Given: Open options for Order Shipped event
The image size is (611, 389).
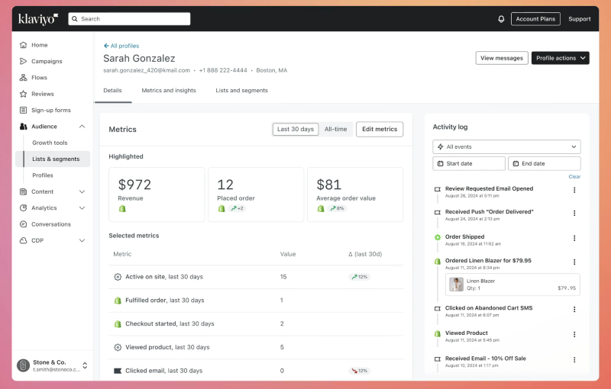Looking at the screenshot, I should tap(574, 238).
